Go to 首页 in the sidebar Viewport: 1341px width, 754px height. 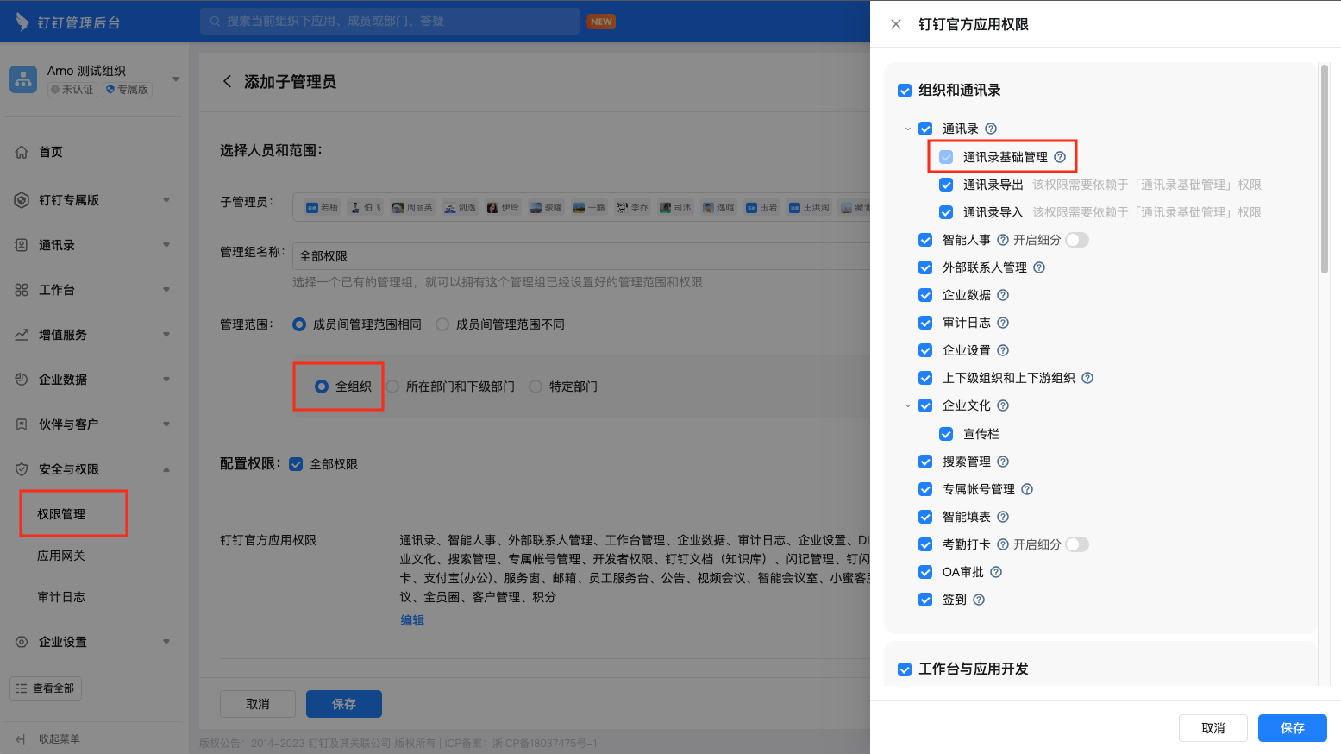[51, 152]
